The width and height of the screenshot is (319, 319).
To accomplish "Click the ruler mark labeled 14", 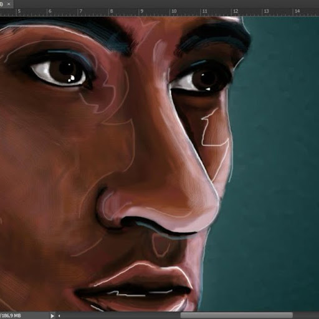I will pos(297,11).
